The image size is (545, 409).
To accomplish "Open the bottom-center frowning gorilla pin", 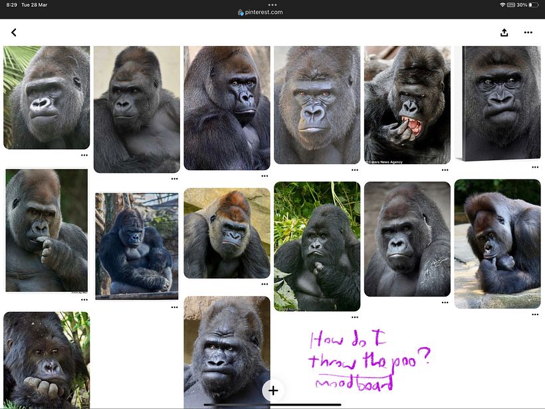I will (227, 352).
